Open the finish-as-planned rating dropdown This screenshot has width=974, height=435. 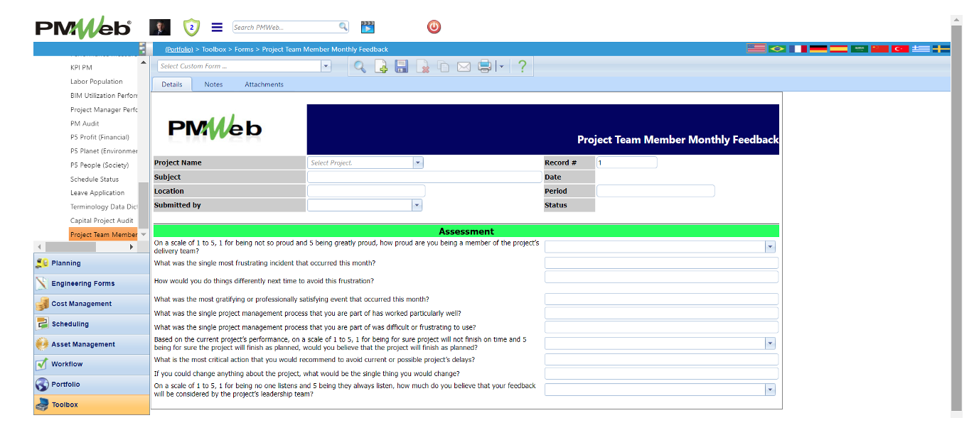(770, 343)
